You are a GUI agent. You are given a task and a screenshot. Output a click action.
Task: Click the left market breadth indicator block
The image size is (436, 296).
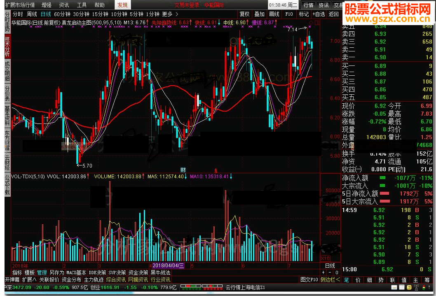(190, 287)
